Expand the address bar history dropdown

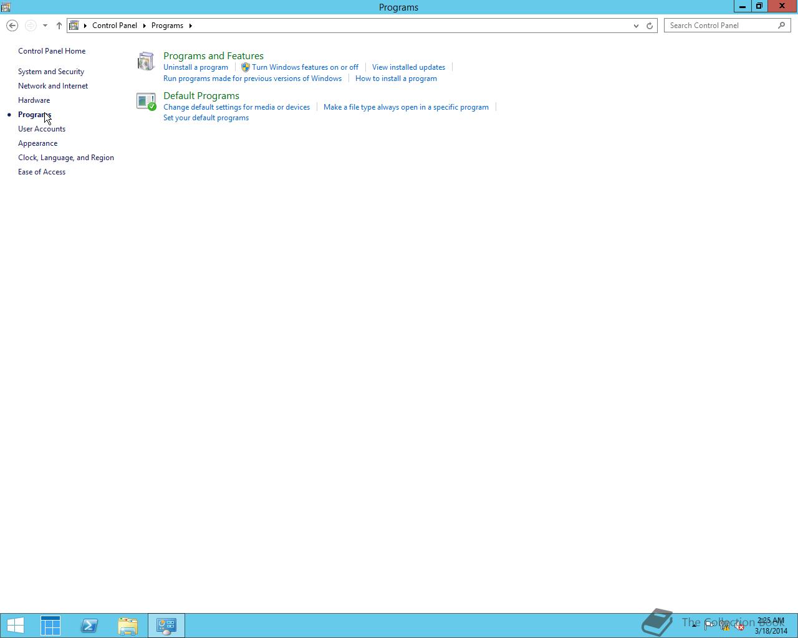(x=636, y=26)
